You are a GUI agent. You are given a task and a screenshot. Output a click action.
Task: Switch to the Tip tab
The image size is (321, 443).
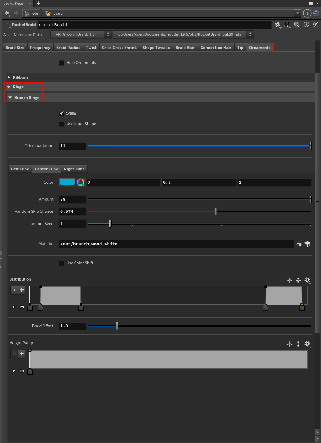[x=240, y=48]
